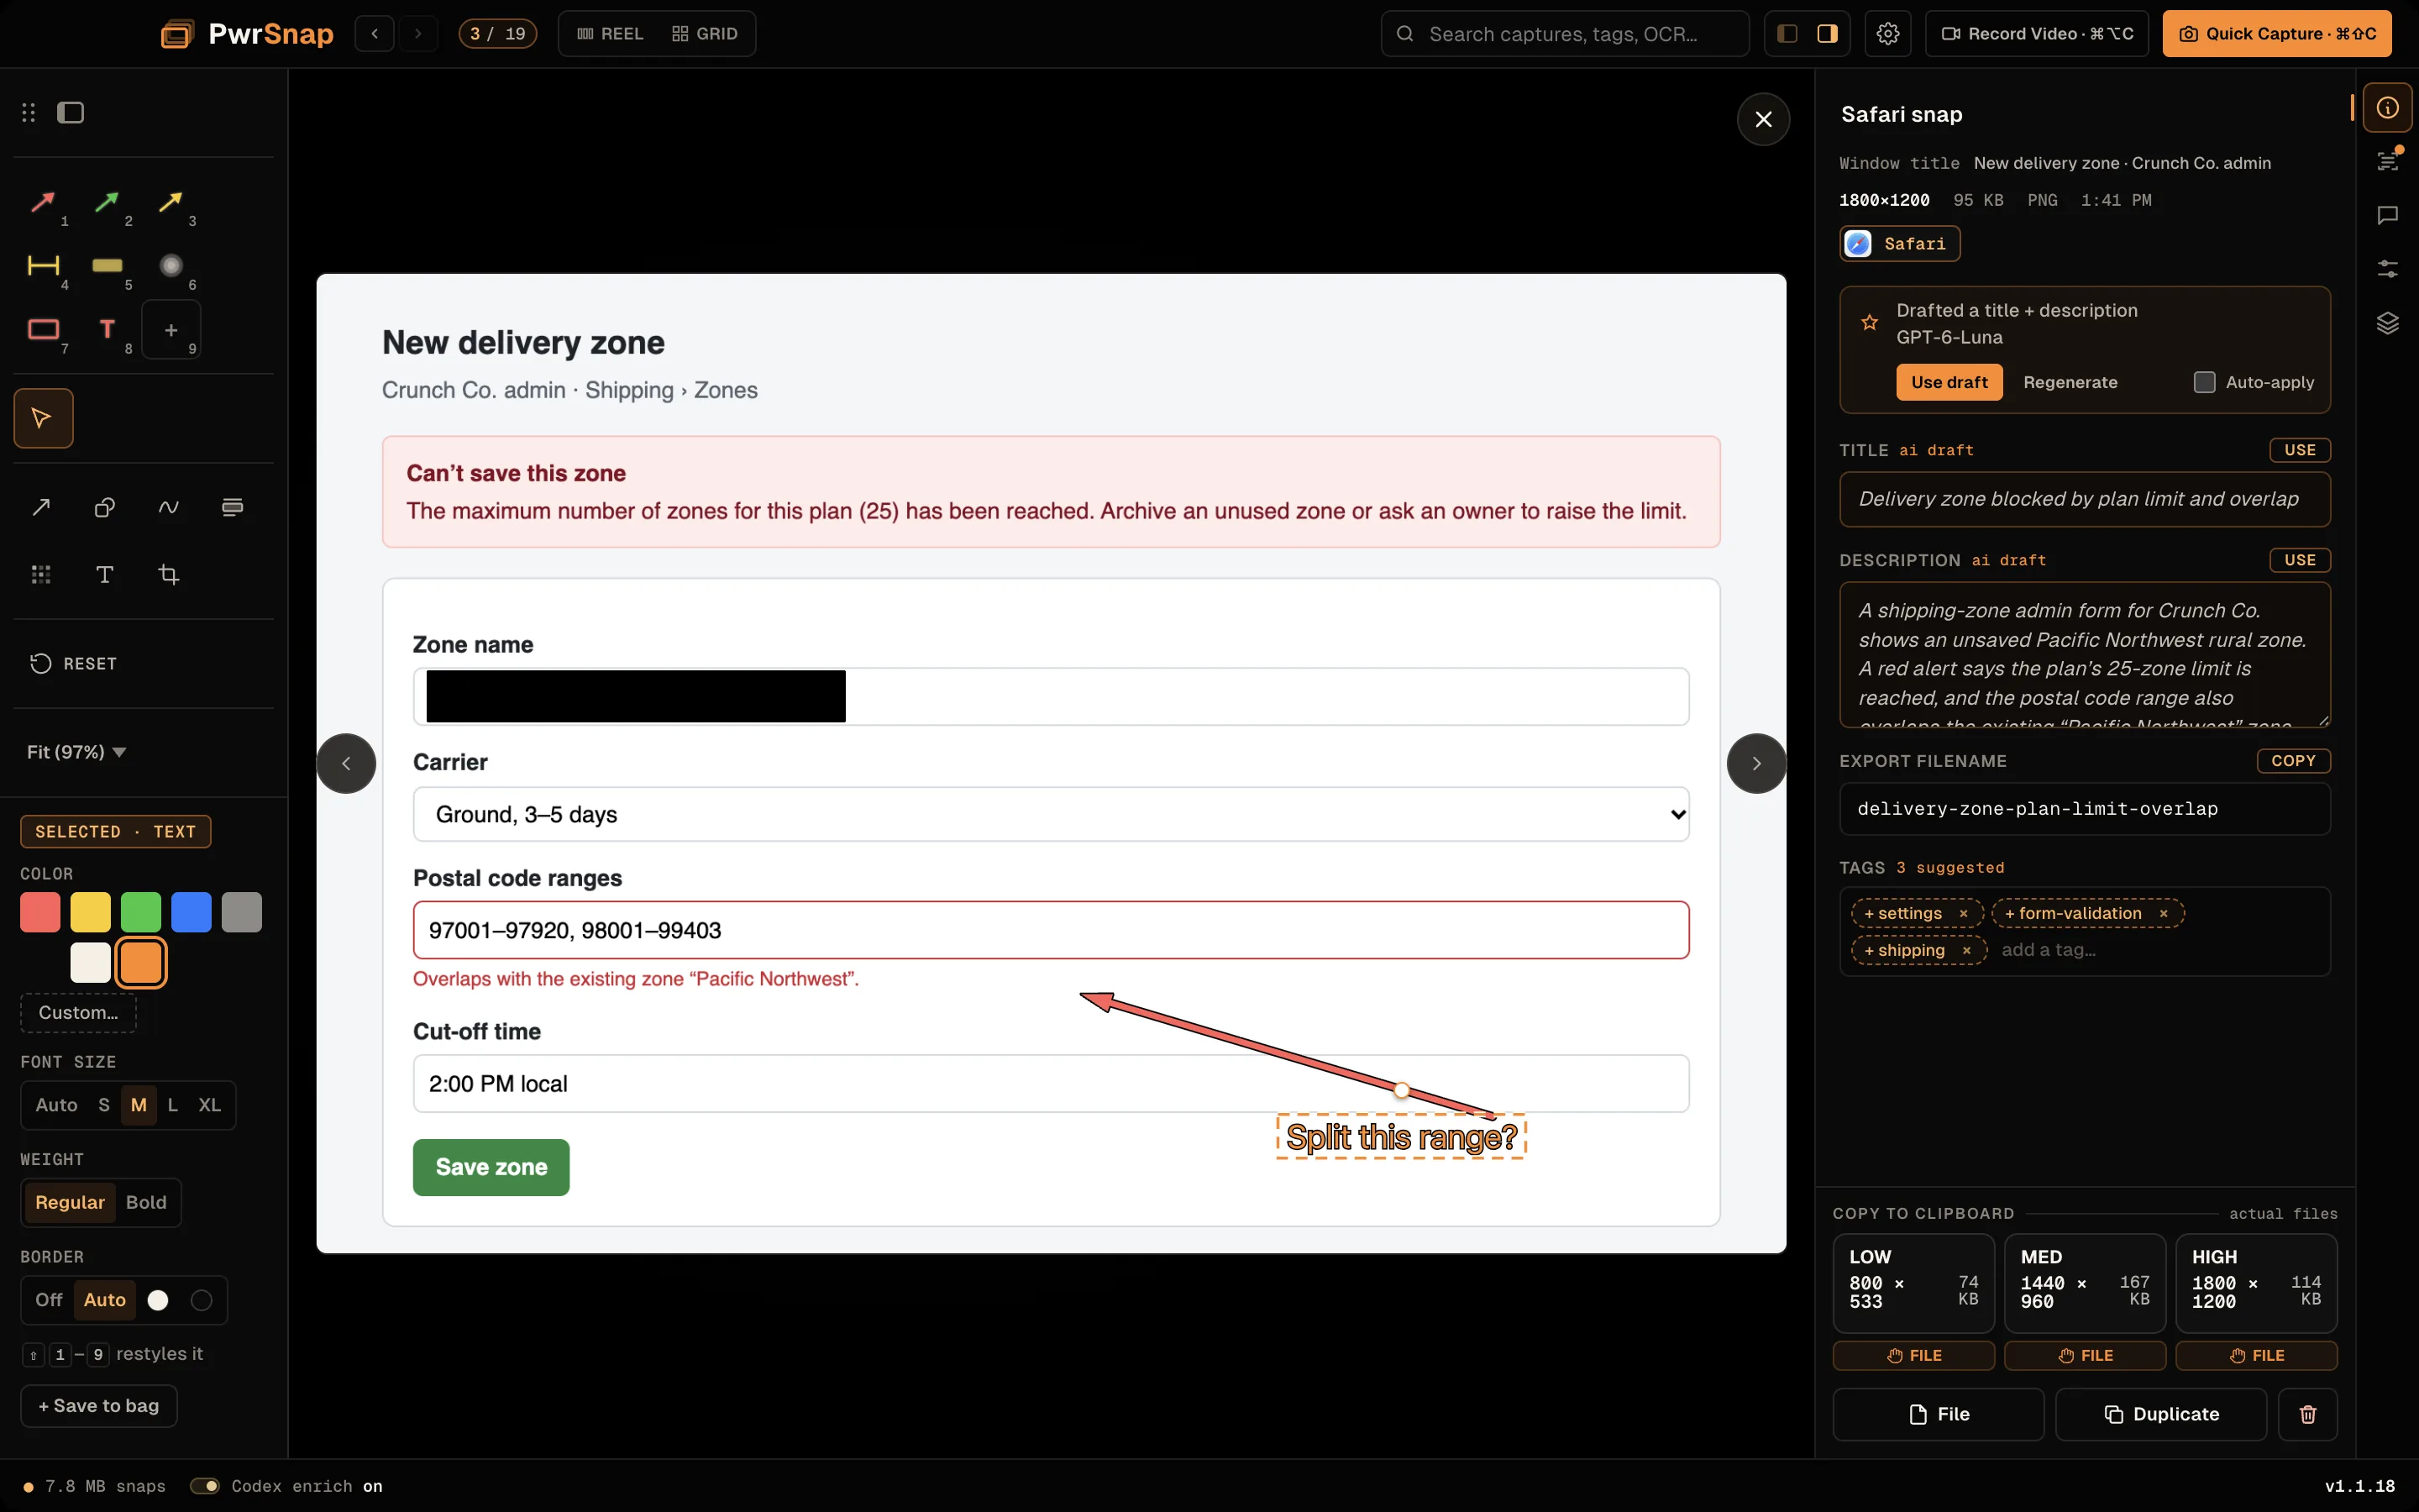This screenshot has width=2419, height=1512.
Task: Click Use draft button
Action: tap(1949, 382)
